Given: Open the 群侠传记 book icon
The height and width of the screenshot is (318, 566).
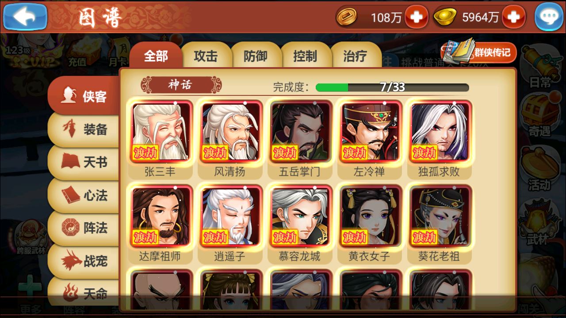Looking at the screenshot, I should 478,52.
